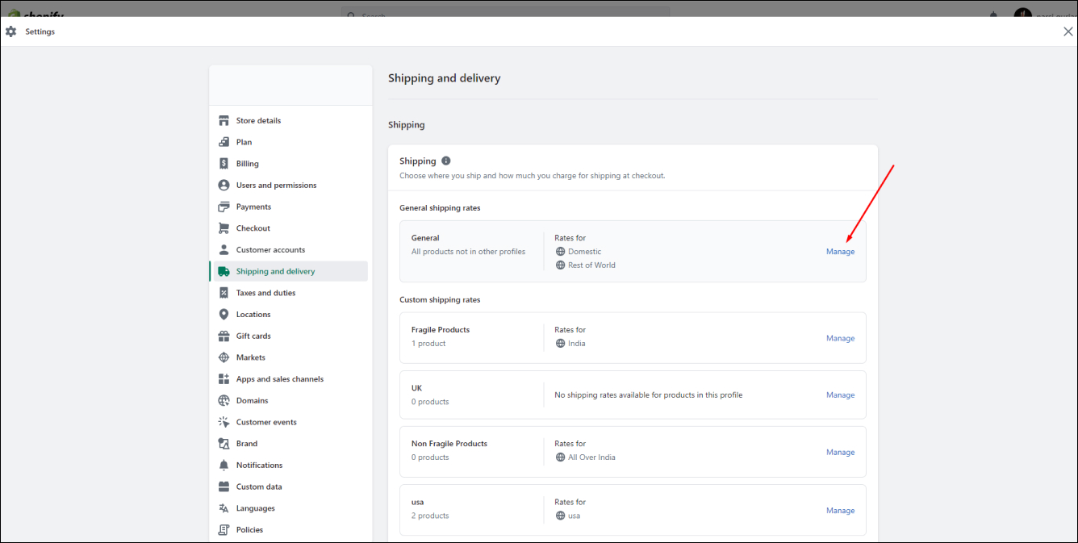Click the globe icon beside All Over India
1078x543 pixels.
(x=561, y=457)
